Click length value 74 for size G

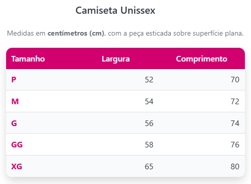coord(235,123)
